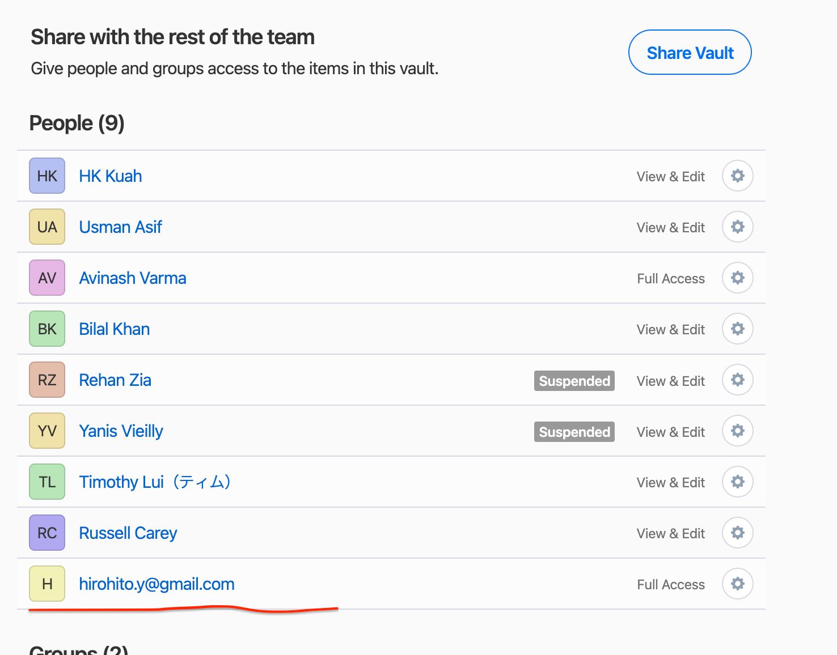This screenshot has height=655, width=837.
Task: Open gear settings for HK Kuah
Action: click(737, 176)
